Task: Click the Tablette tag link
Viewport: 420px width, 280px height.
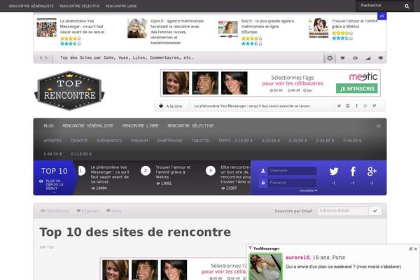Action: (x=200, y=141)
